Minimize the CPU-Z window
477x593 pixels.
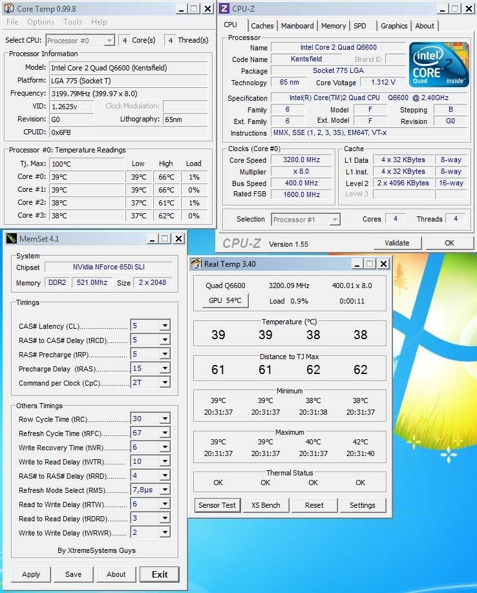(x=442, y=8)
